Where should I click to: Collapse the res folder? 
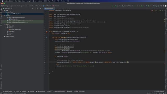[x=5, y=24]
